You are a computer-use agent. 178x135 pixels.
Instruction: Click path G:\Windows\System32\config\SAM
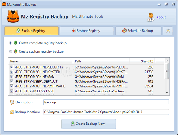[99, 77]
